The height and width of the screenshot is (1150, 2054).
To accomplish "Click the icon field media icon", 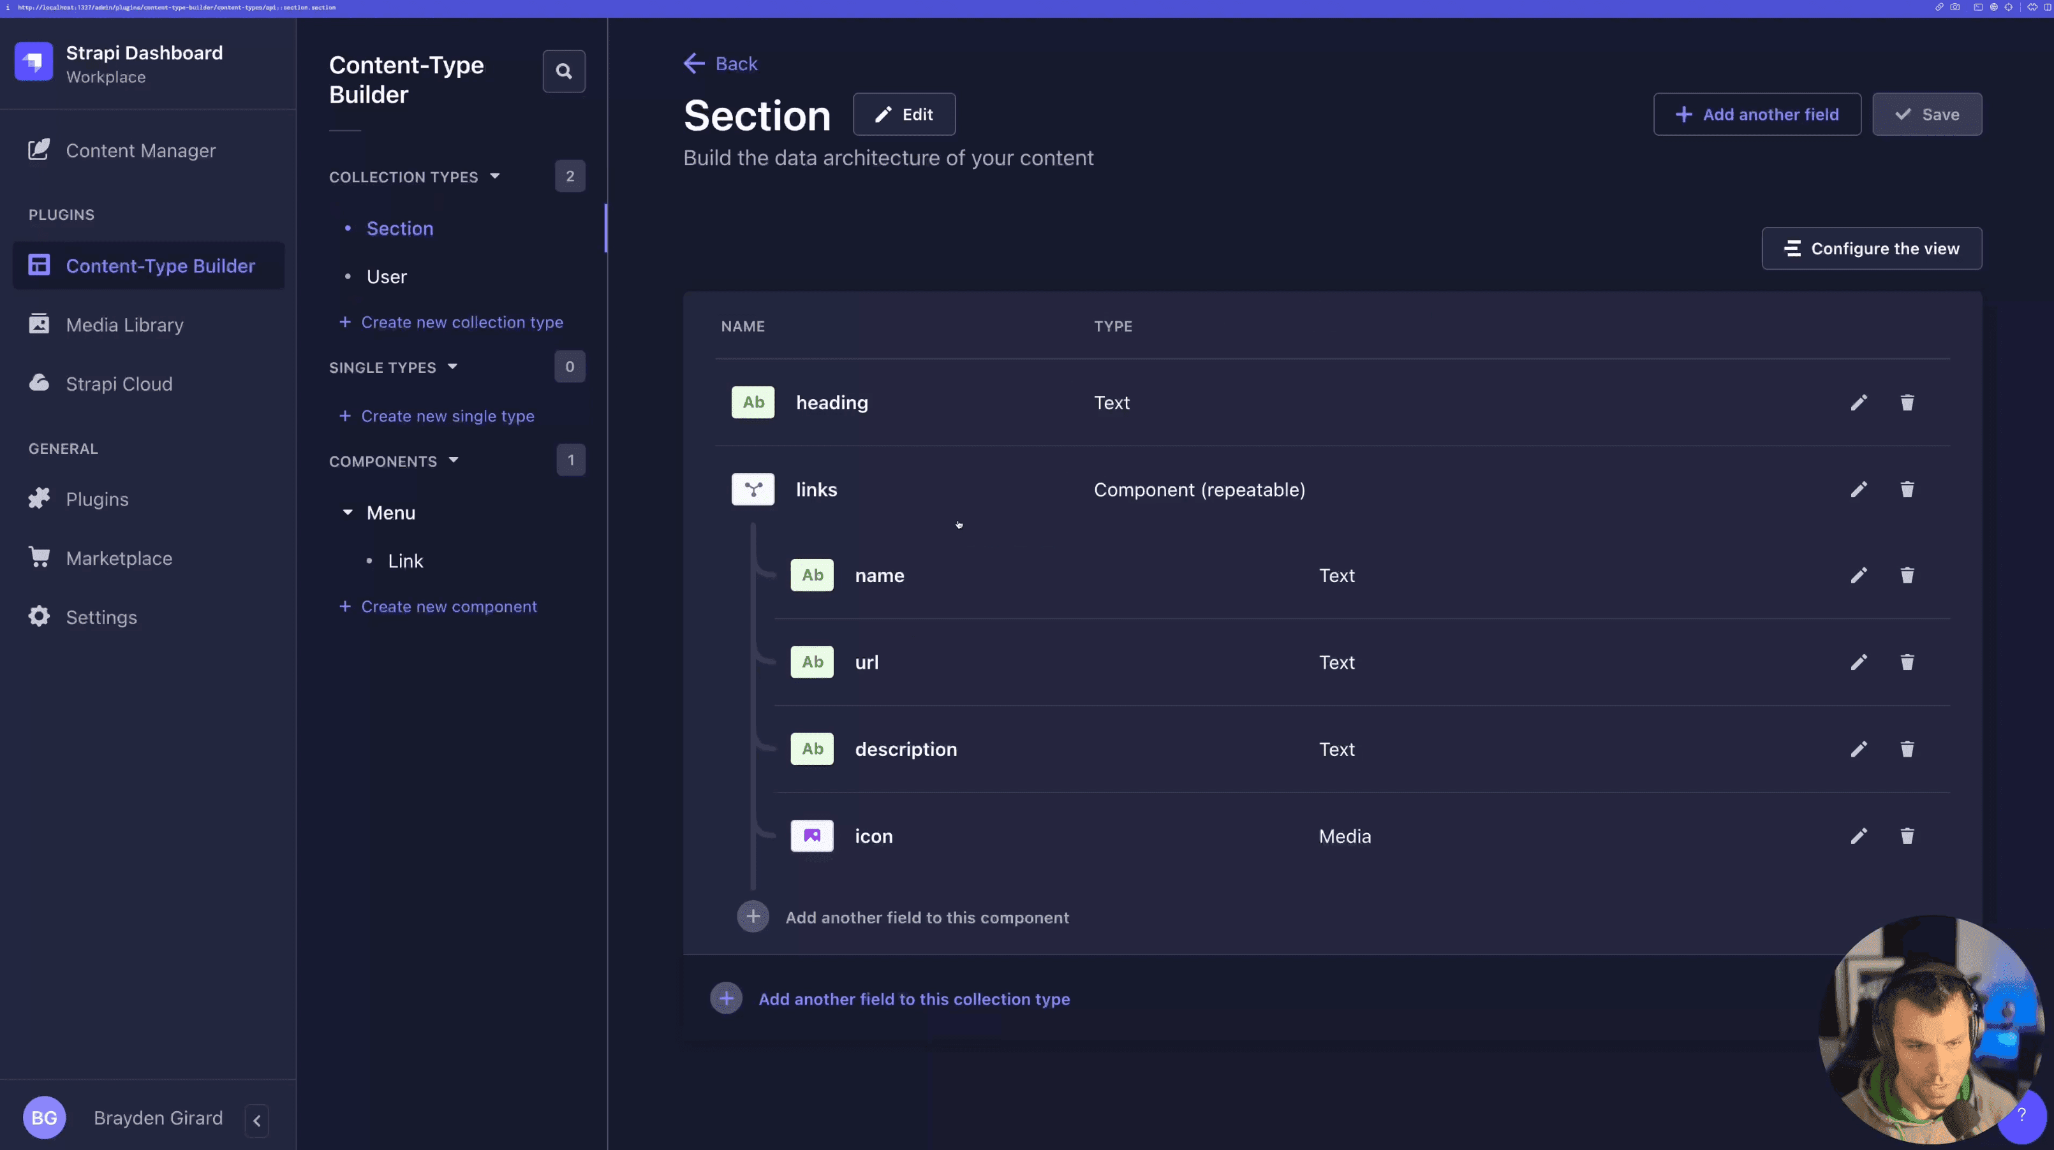I will pos(811,836).
